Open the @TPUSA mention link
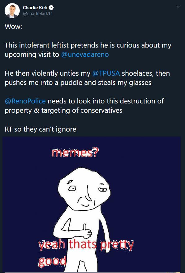The height and width of the screenshot is (273, 185). [x=106, y=73]
